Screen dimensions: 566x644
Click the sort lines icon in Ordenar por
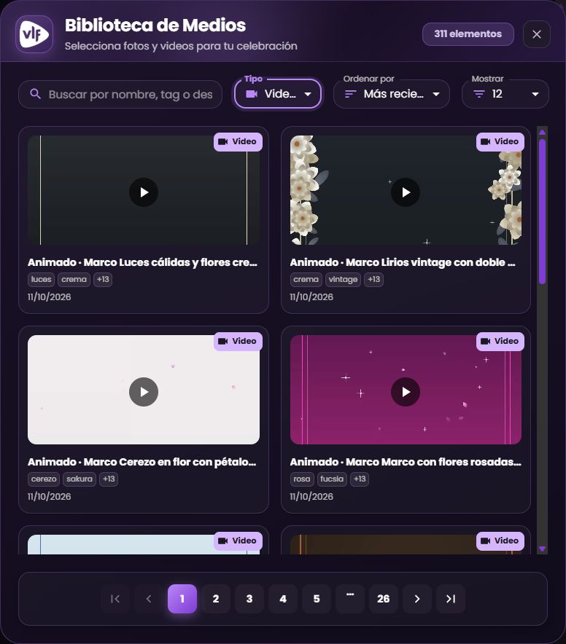pos(350,94)
